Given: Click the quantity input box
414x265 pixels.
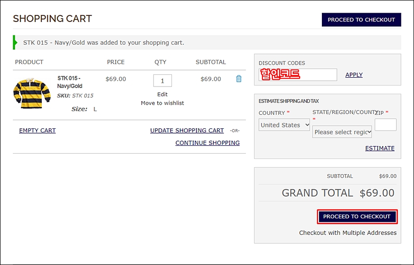Looking at the screenshot, I should coord(162,81).
